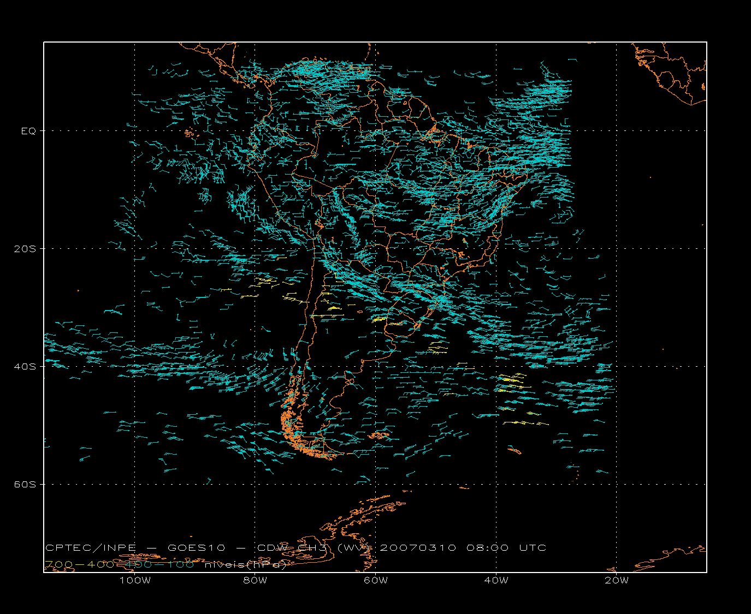Click the EQ latitude axis label
Screen dimensions: 751x614
[28, 131]
